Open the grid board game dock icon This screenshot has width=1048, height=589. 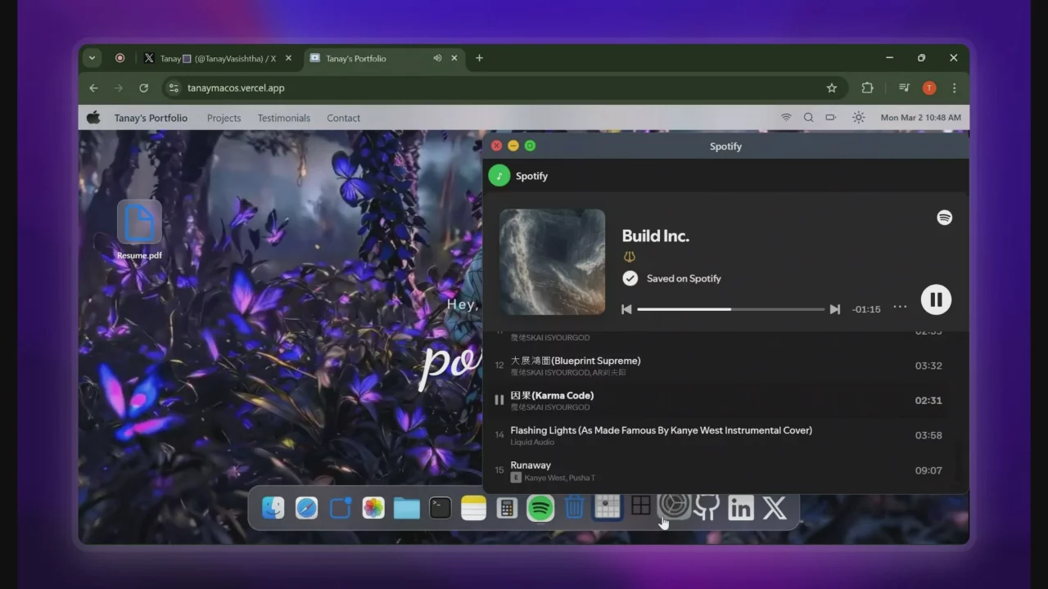pos(608,507)
